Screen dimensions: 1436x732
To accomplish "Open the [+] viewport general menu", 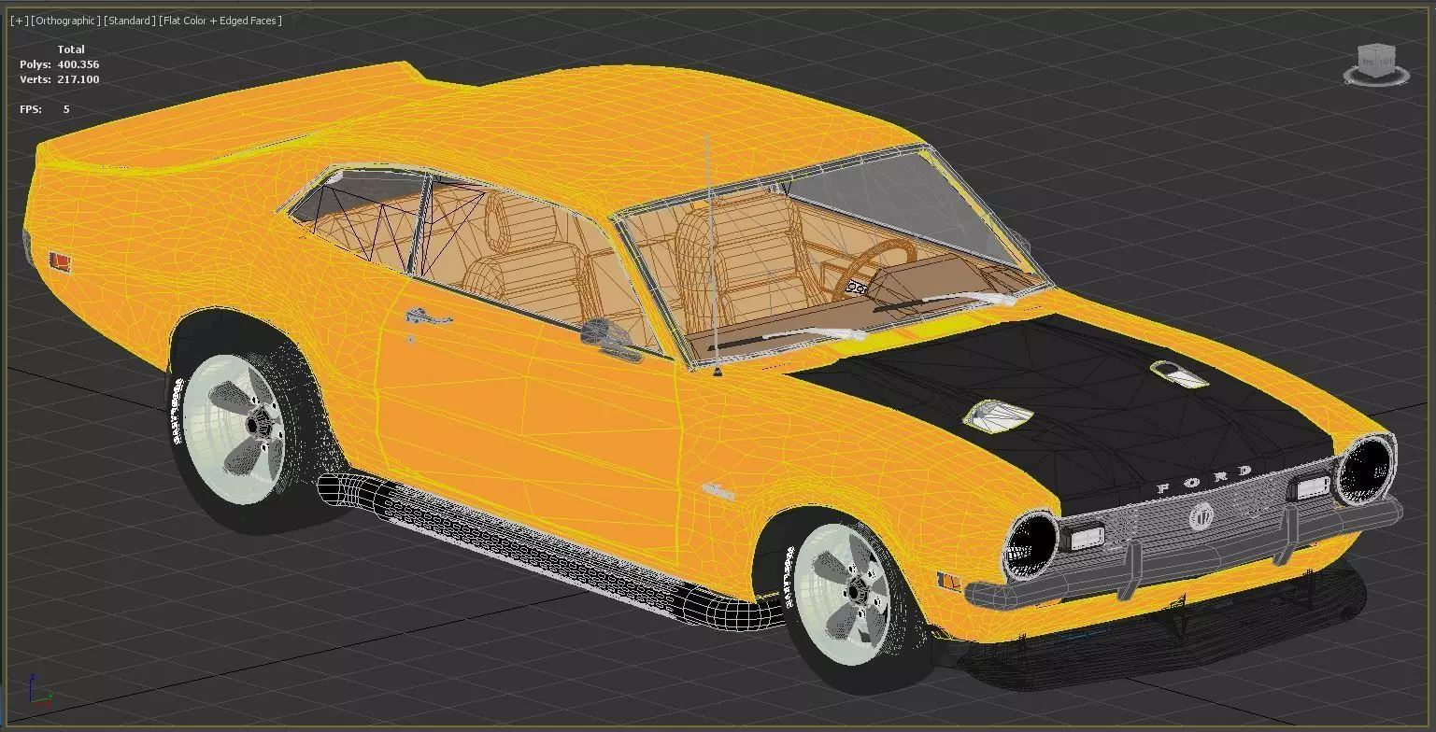I will (18, 21).
